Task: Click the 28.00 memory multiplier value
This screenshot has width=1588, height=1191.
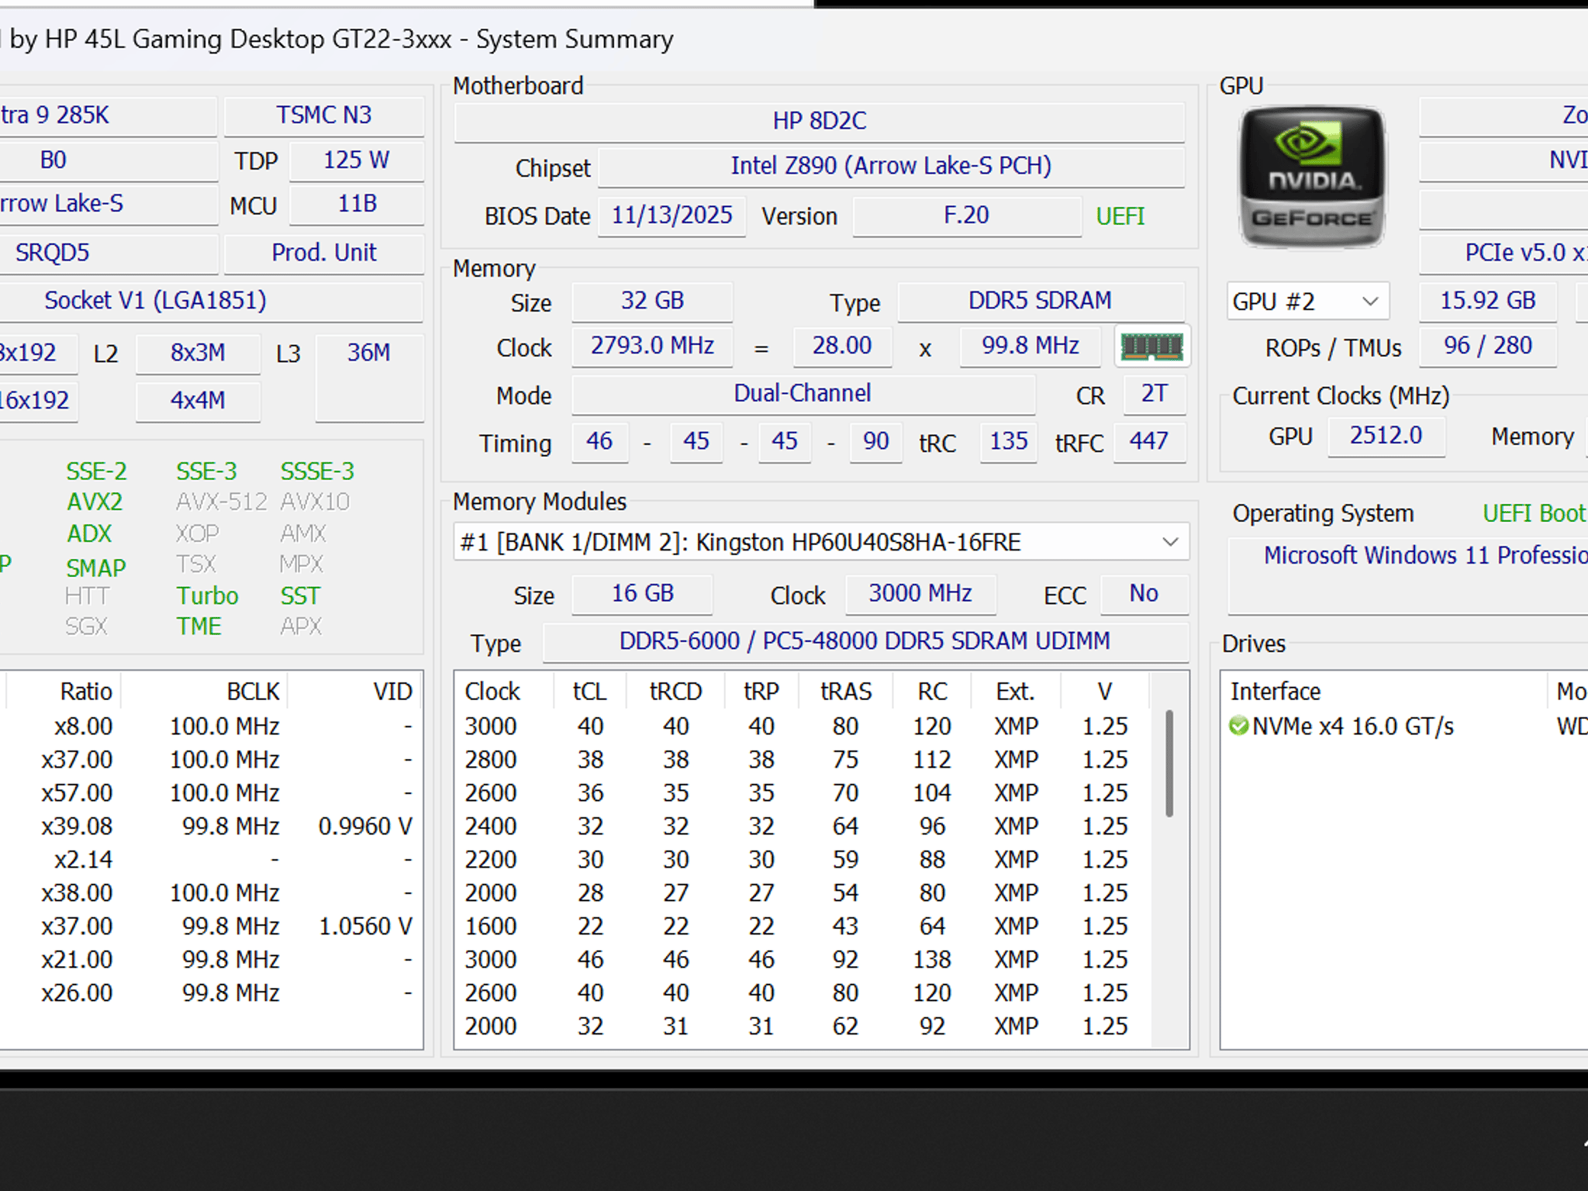Action: click(x=842, y=347)
